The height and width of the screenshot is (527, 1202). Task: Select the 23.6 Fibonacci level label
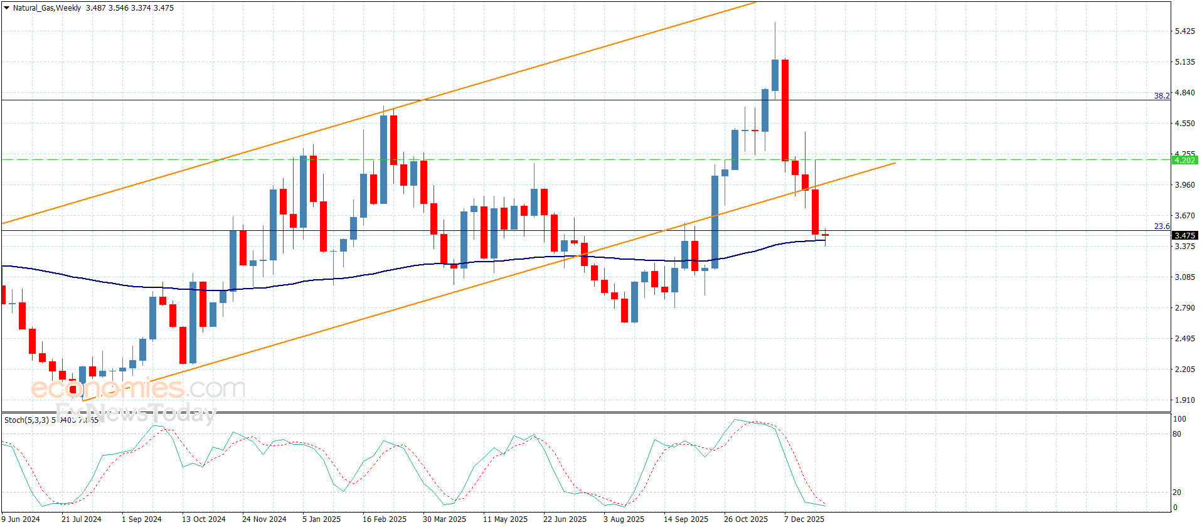[x=1162, y=226]
